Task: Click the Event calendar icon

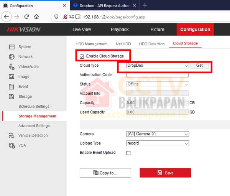Action: (x=11, y=87)
